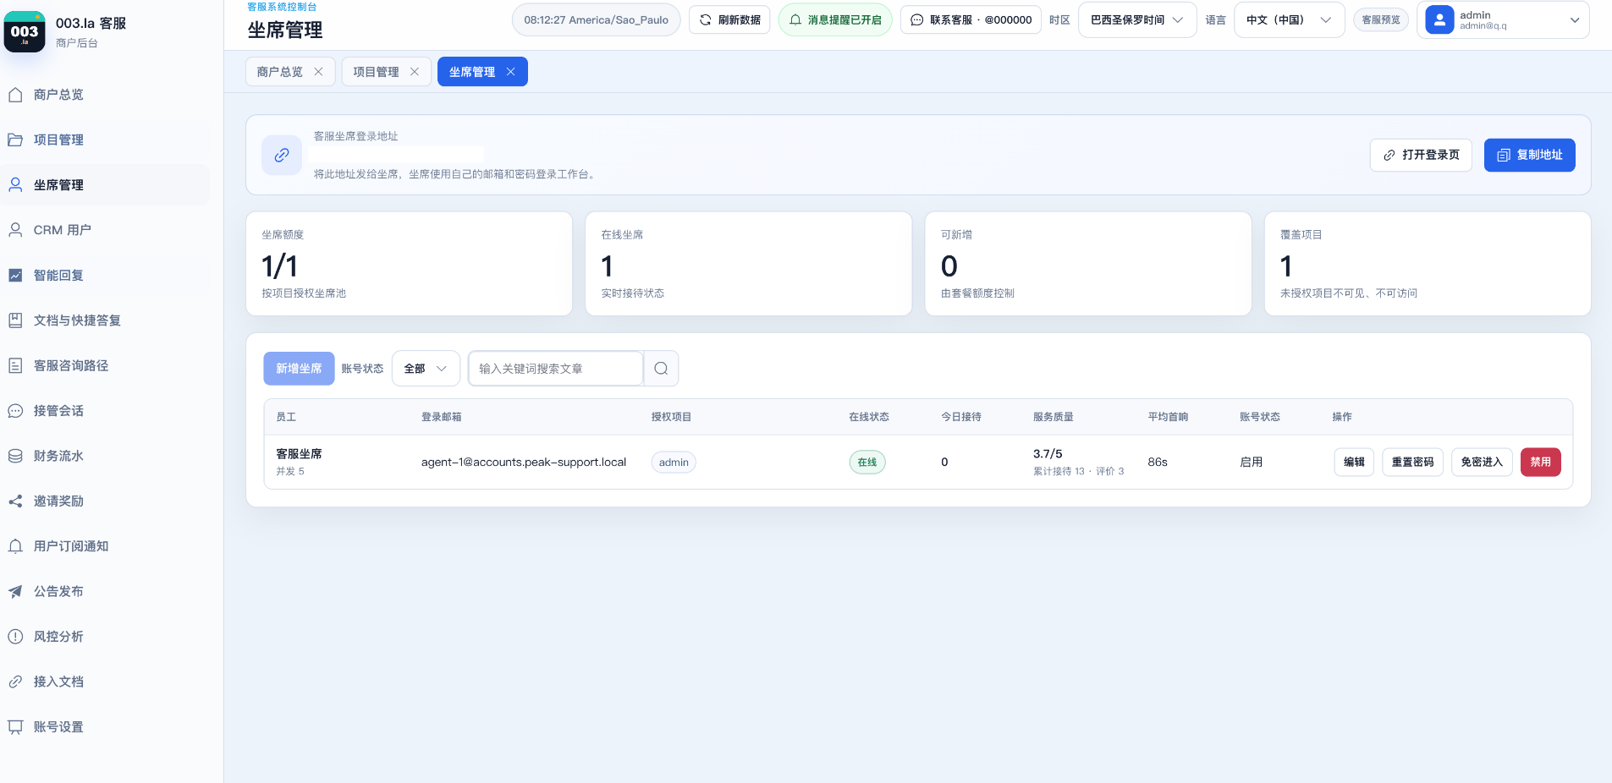The height and width of the screenshot is (783, 1612).
Task: Click the 003.la logo icon
Action: 25,32
